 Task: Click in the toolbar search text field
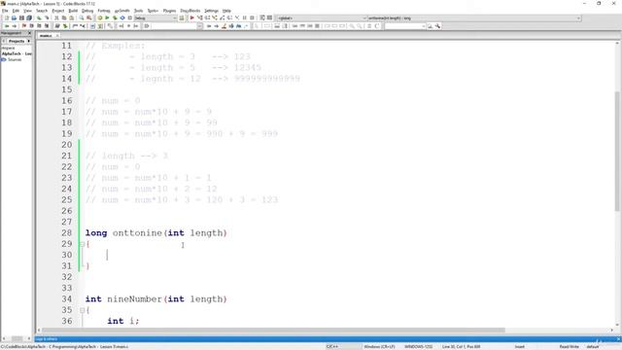[173, 26]
